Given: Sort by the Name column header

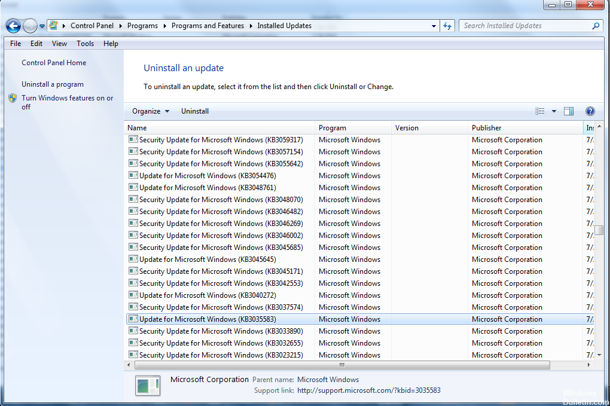Looking at the screenshot, I should coord(220,128).
